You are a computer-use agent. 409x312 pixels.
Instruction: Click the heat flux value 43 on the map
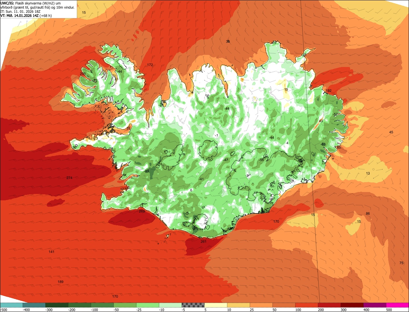point(321,121)
